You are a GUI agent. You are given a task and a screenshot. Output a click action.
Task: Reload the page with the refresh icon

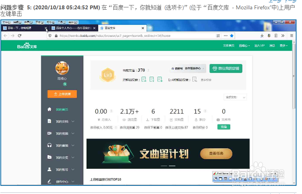coord(19,36)
